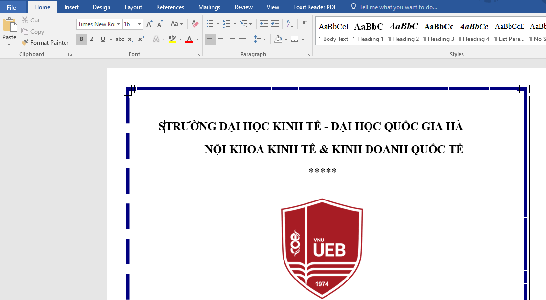Shrink font size with the smaller A icon
The width and height of the screenshot is (546, 300).
point(160,24)
